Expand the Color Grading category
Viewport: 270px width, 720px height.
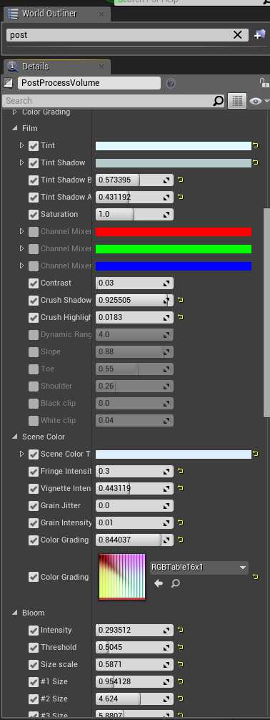[15, 112]
